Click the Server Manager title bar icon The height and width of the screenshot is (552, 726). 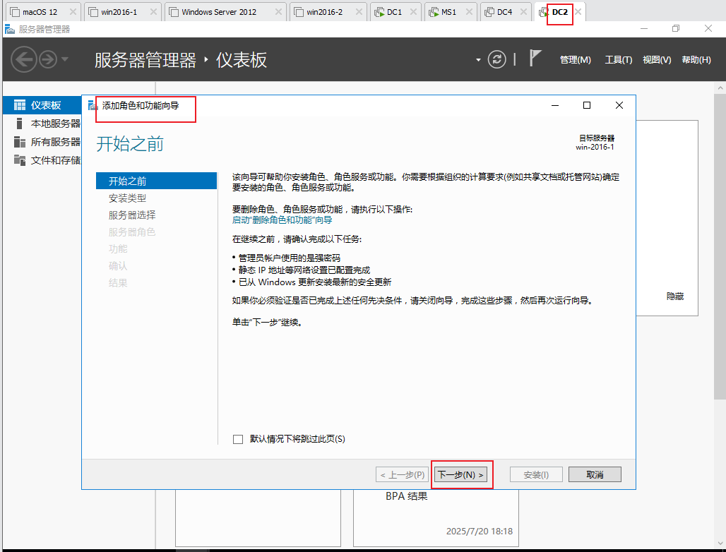10,29
